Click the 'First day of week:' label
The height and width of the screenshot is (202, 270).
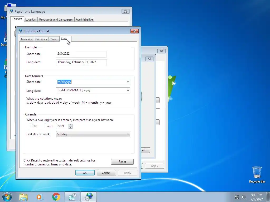pos(38,134)
